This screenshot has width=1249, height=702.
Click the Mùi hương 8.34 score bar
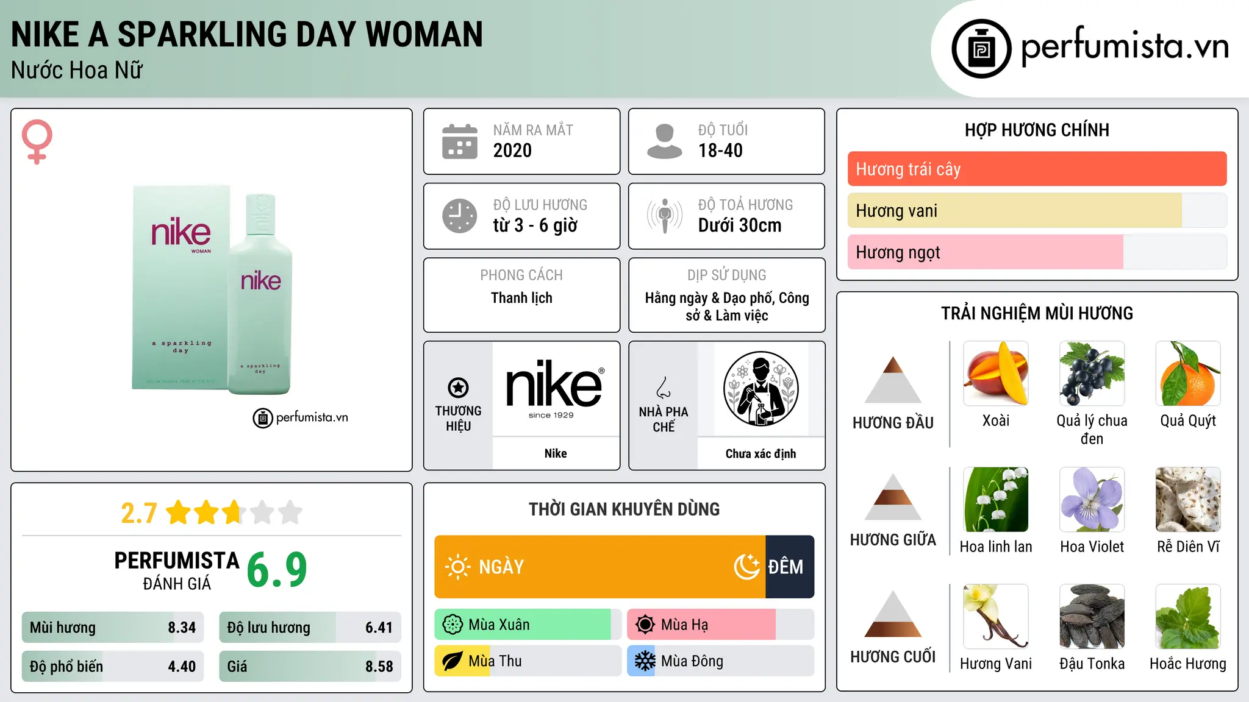[113, 627]
